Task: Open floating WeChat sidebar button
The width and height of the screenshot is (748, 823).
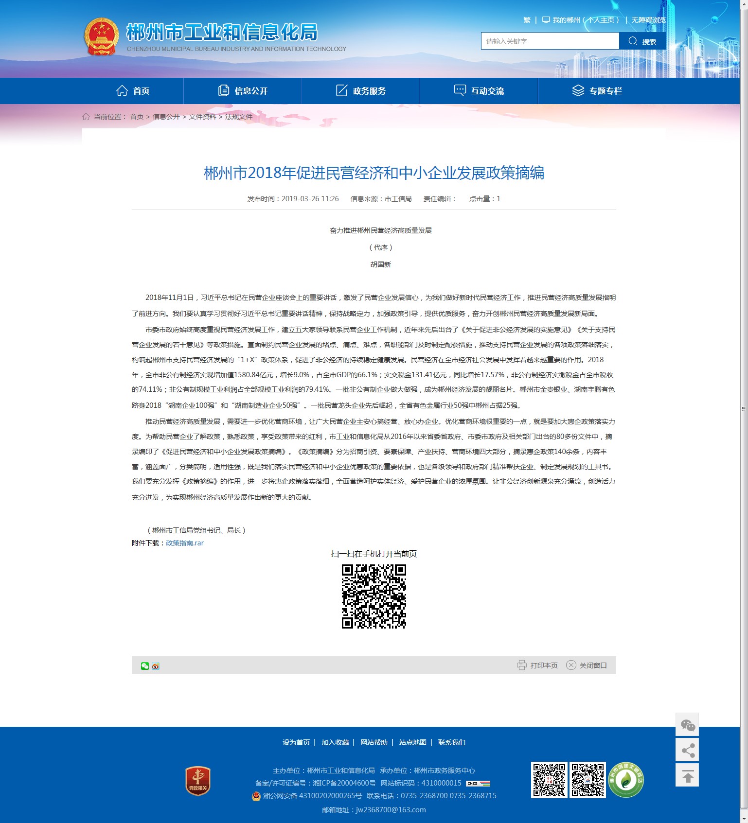Action: point(687,725)
